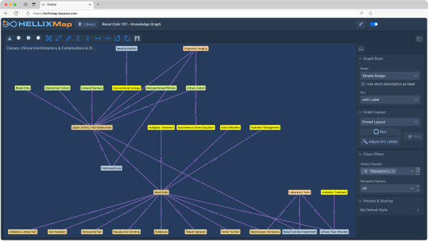Screen dimensions: 428x241
Task: Click the read aloud icon in address bar
Action: point(362,13)
